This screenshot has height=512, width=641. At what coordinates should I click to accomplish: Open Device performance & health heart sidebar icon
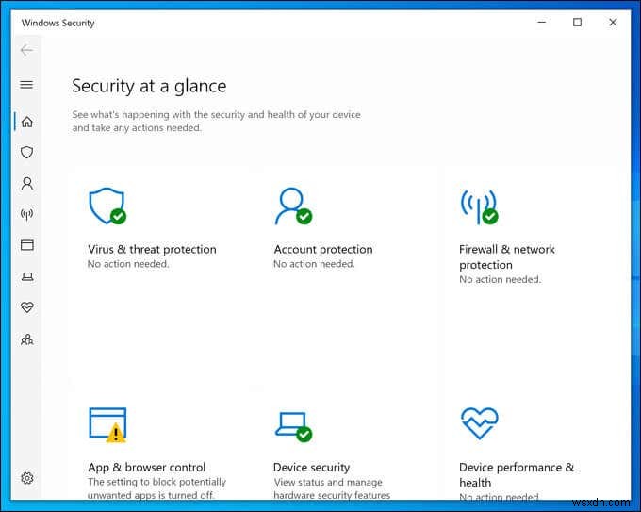tap(26, 307)
